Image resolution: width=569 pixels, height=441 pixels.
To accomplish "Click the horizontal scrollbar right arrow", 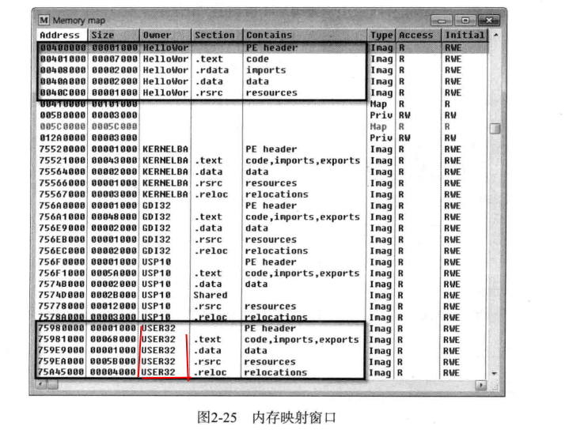I will (x=481, y=385).
